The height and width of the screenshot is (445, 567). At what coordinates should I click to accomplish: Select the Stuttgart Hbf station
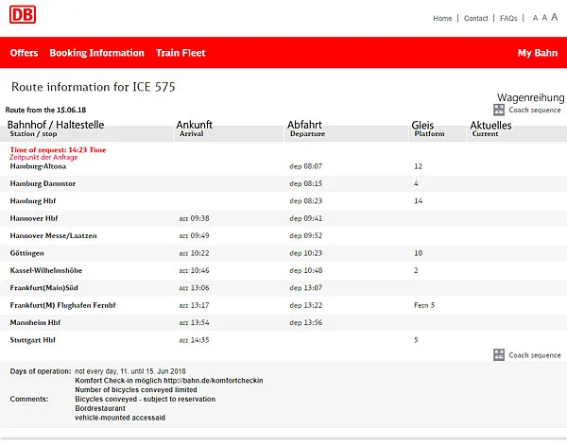(33, 339)
